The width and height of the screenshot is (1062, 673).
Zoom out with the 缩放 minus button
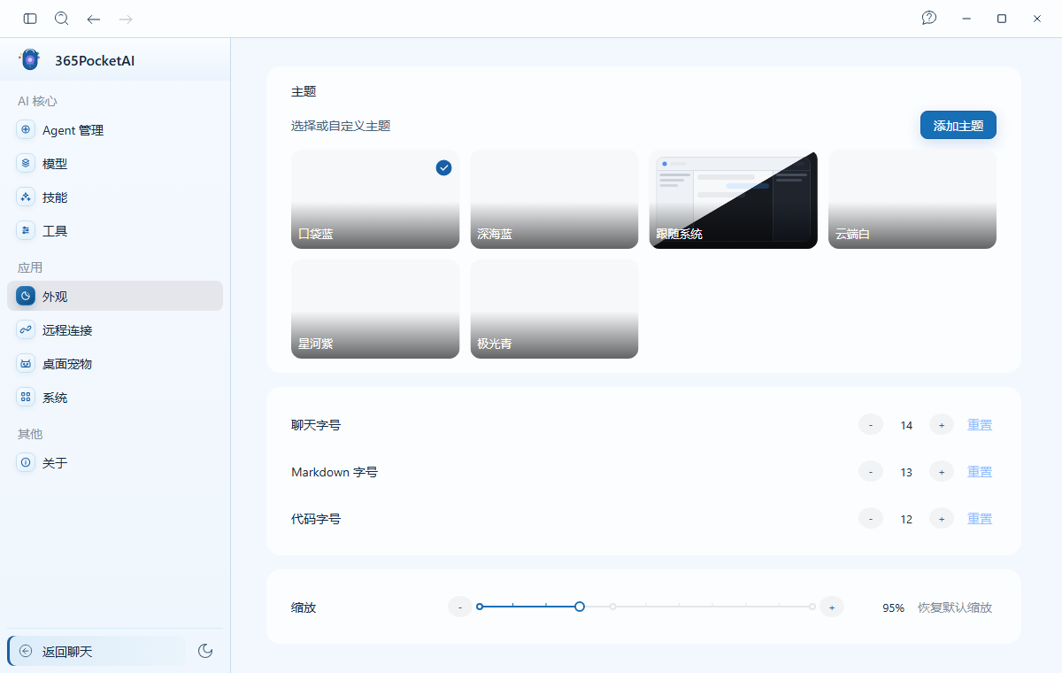pyautogui.click(x=460, y=607)
